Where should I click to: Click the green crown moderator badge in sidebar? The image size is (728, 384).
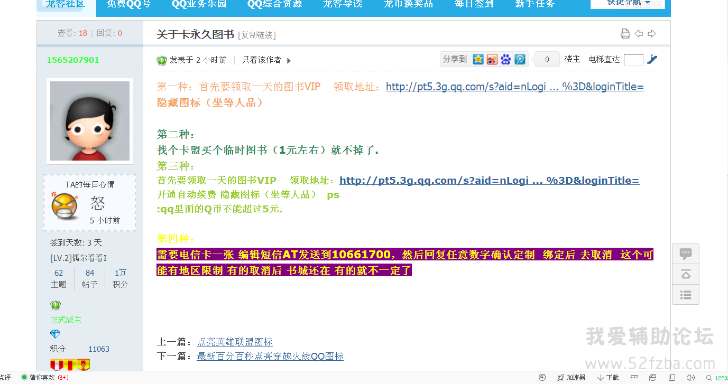tap(56, 305)
